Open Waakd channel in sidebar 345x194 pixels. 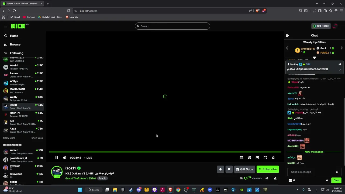pyautogui.click(x=23, y=67)
